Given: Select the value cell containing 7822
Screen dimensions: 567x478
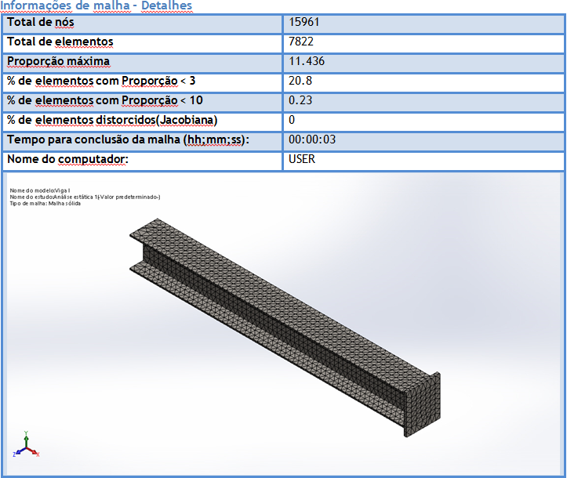Looking at the screenshot, I should pyautogui.click(x=301, y=42).
